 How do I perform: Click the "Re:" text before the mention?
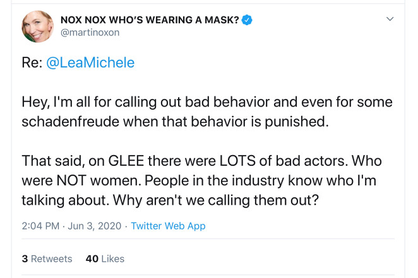(32, 63)
